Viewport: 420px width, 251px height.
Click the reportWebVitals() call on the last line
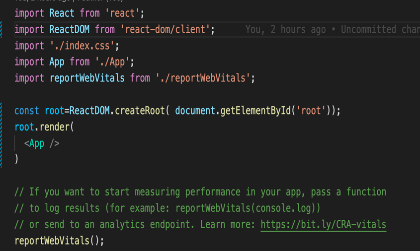pos(59,241)
